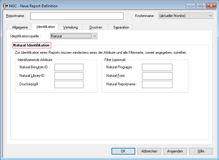Click the Natural Reportname filter field

[x=157, y=84]
